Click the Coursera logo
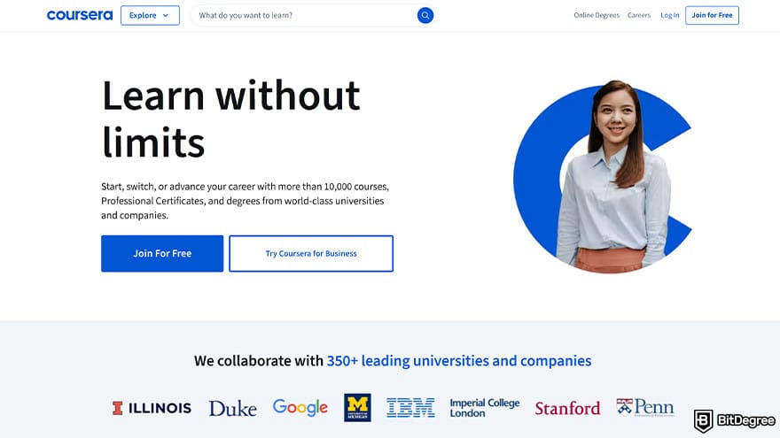 (x=80, y=15)
